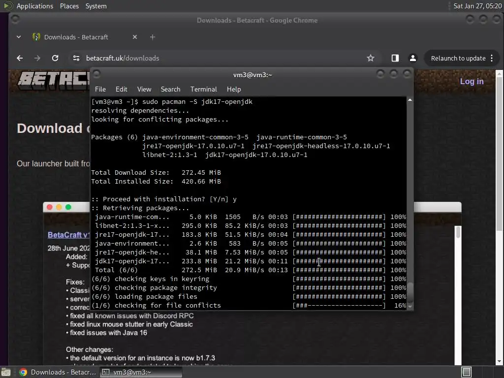
Task: Open the Places menu in the panel
Action: pyautogui.click(x=69, y=6)
